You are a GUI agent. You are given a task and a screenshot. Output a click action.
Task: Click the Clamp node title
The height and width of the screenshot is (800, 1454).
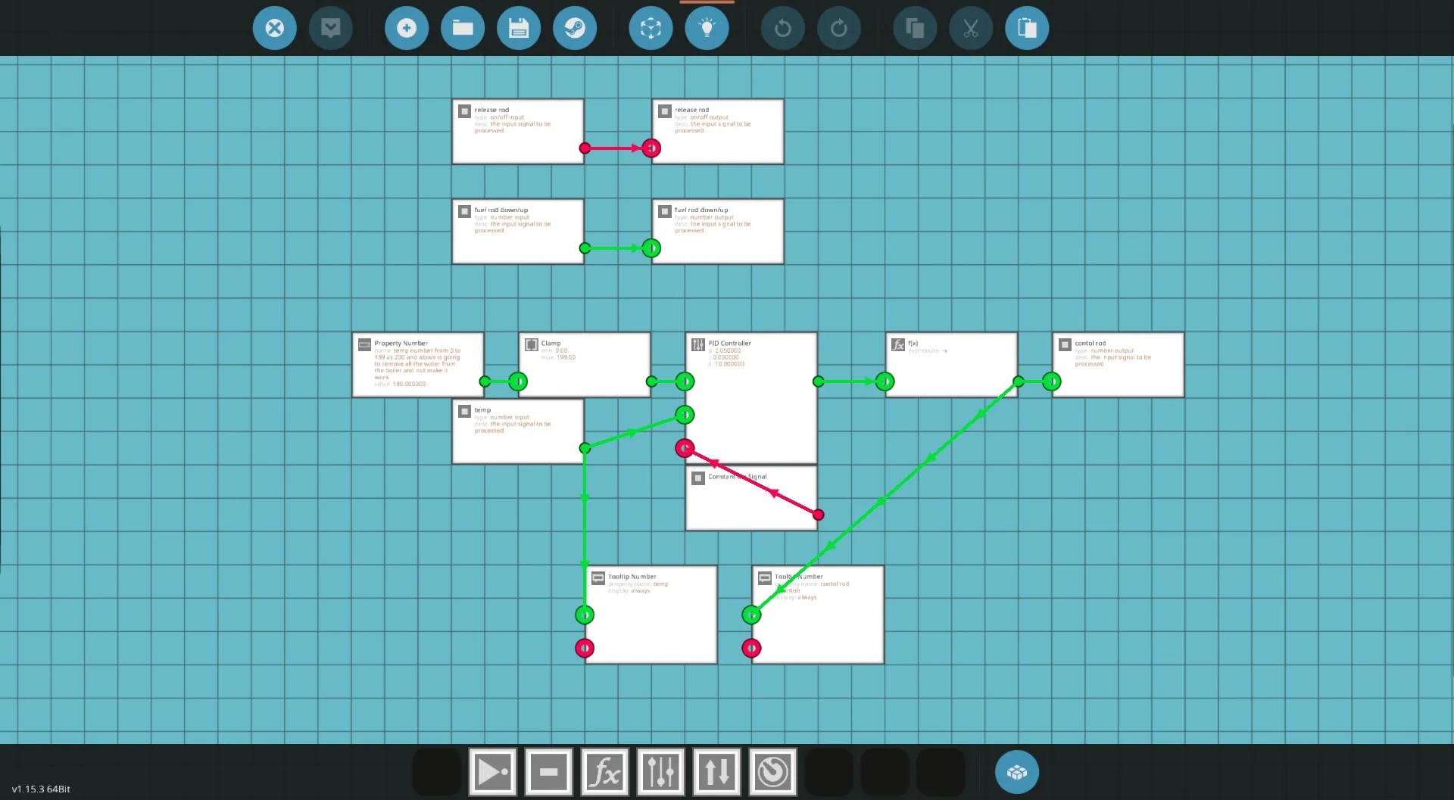(551, 344)
